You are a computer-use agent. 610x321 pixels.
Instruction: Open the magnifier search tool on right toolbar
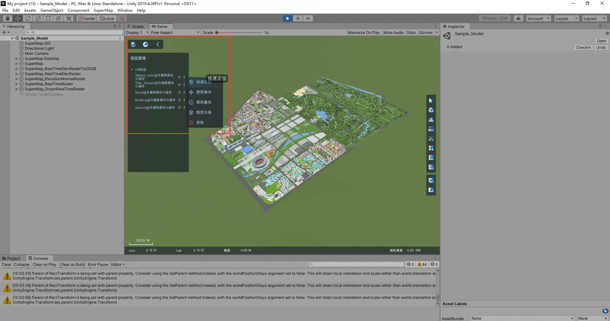pyautogui.click(x=431, y=167)
